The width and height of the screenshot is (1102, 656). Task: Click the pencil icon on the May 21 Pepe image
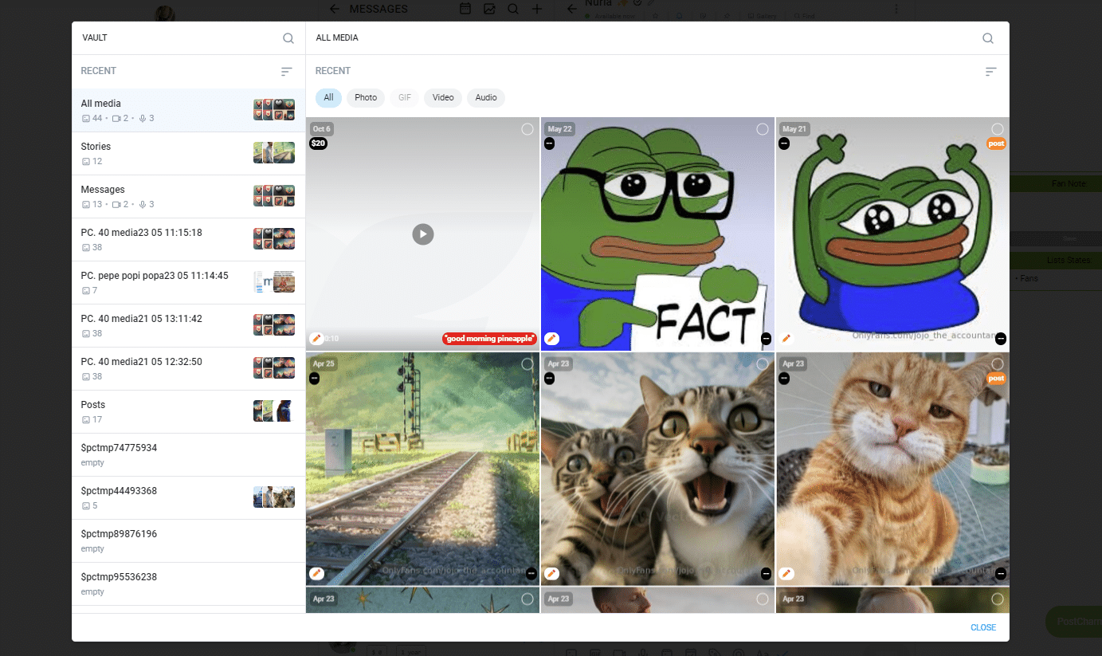[786, 339]
